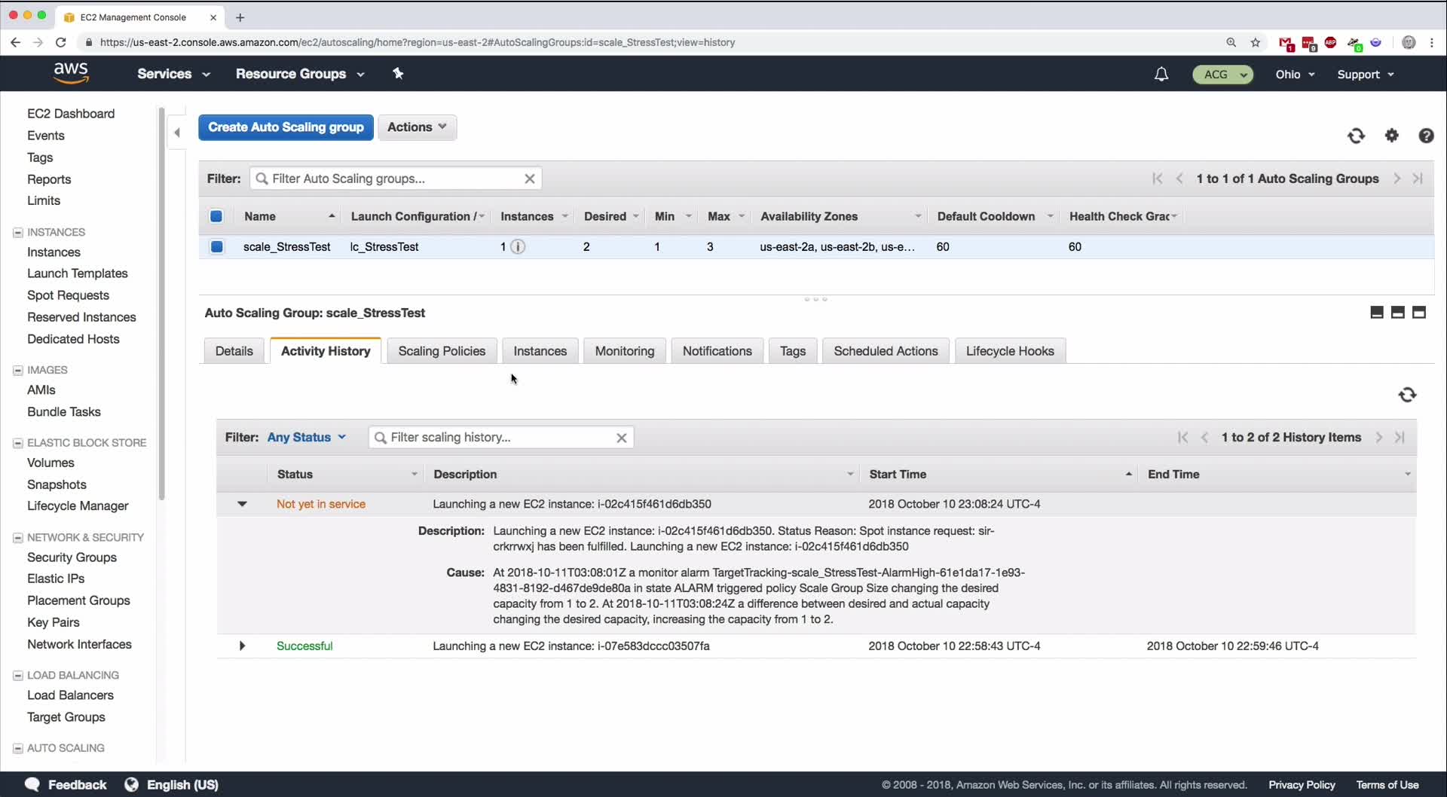Screen dimensions: 1447x797
Task: Open EC2 Dashboard in sidebar
Action: (71, 114)
